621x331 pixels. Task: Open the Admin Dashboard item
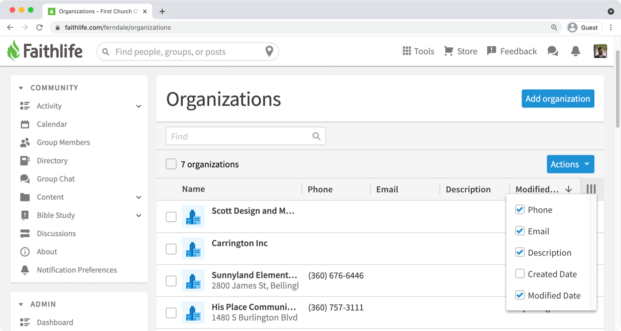point(55,322)
